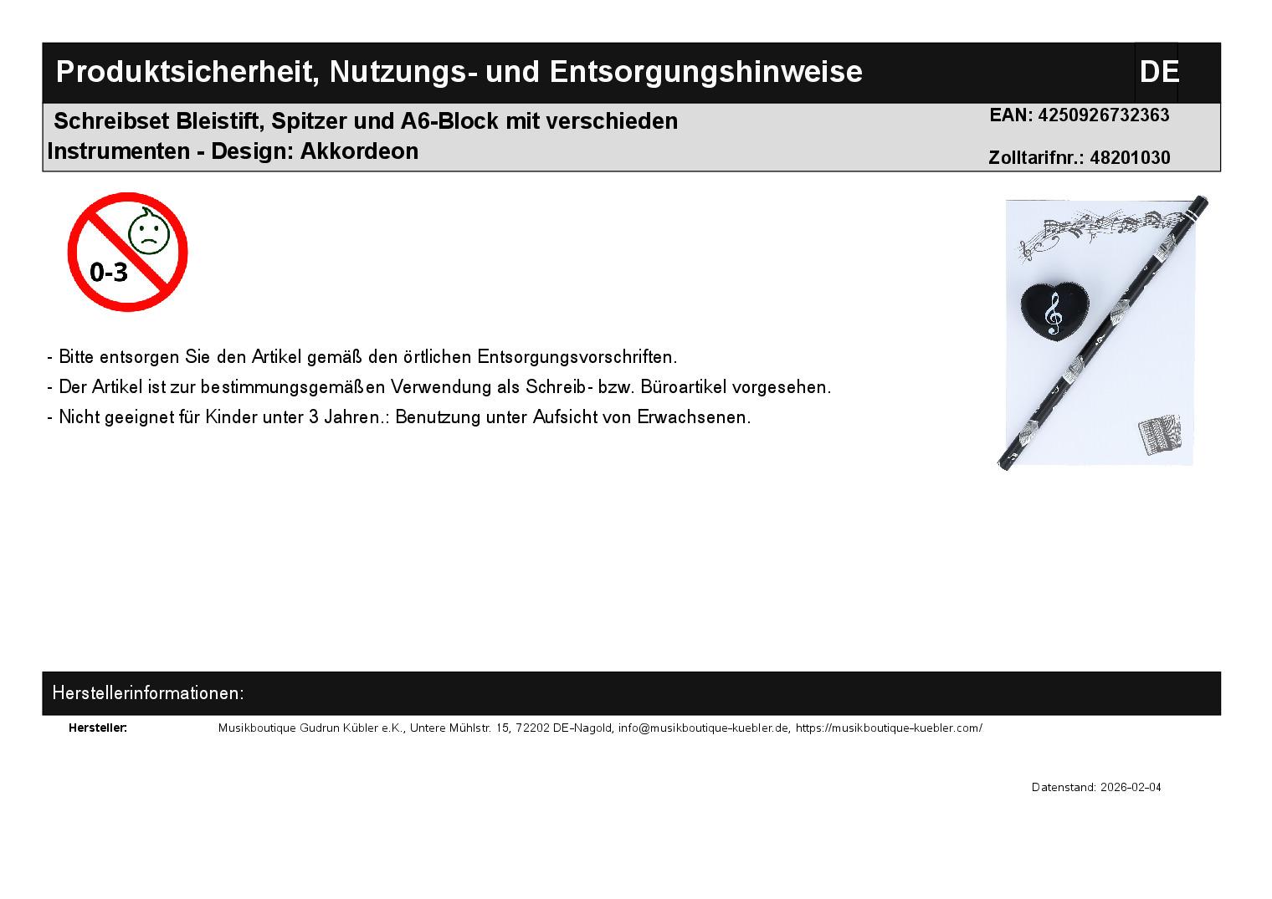
Task: Click the line about Schreib- bzw. Büroartikel use
Action: tap(439, 387)
